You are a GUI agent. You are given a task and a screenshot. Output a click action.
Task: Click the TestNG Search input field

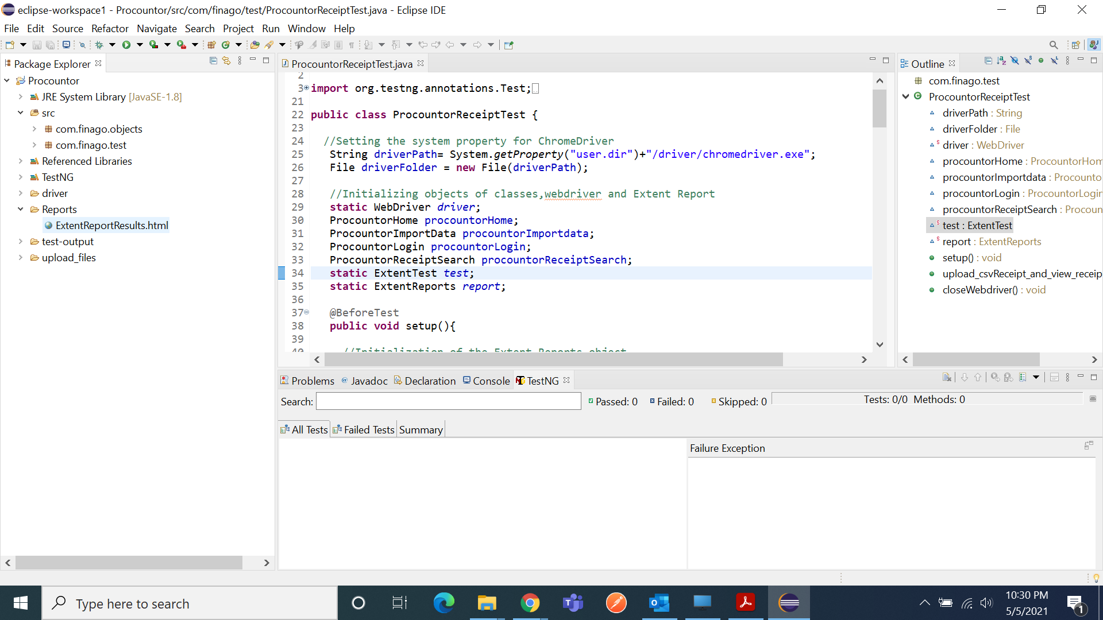[448, 401]
